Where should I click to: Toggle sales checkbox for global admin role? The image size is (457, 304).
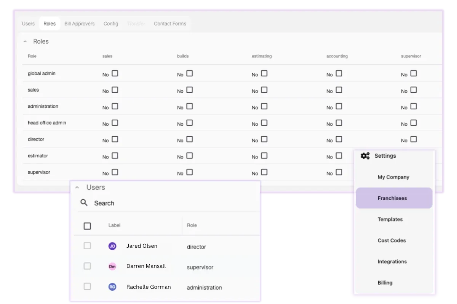click(115, 73)
